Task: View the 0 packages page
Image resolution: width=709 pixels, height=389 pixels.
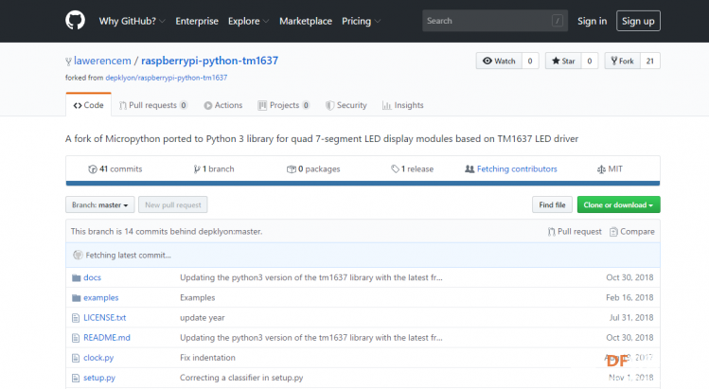Action: click(313, 169)
